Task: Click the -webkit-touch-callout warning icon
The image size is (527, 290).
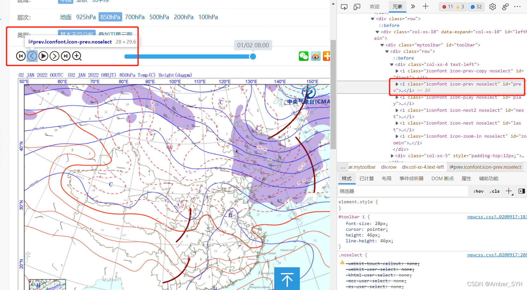Action: [342, 262]
